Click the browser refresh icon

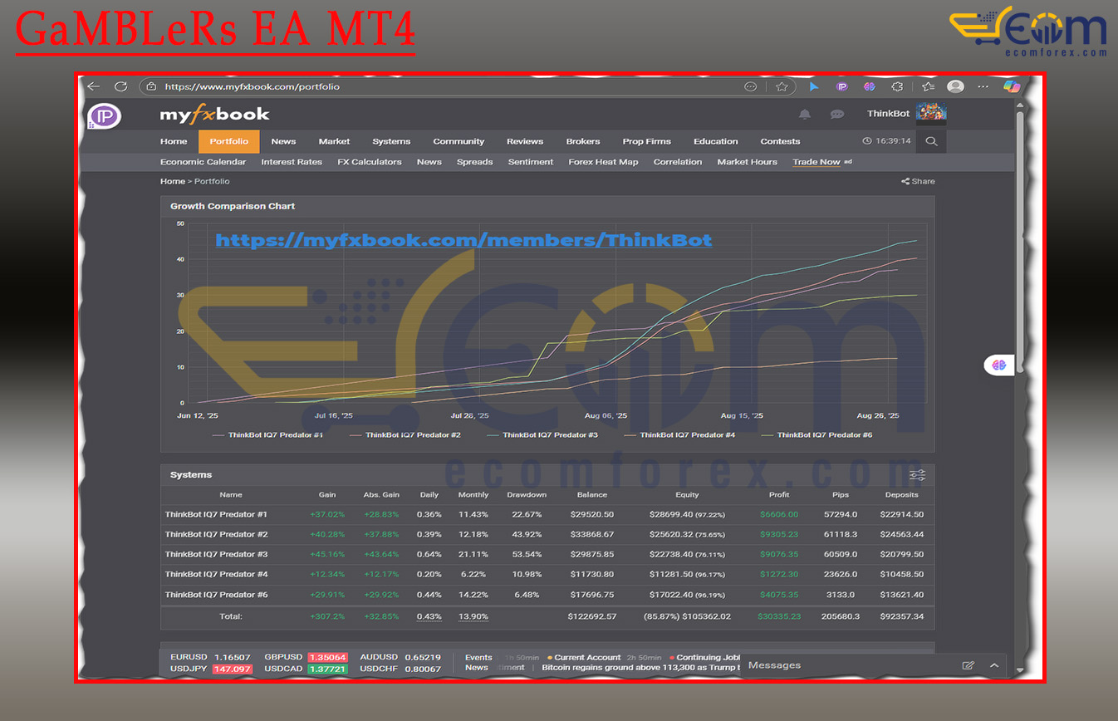(120, 86)
